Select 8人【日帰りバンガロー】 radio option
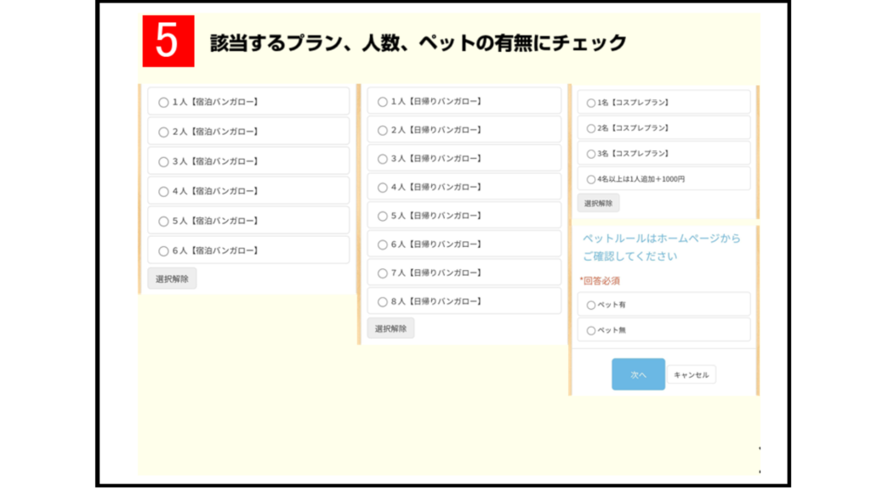The image size is (871, 489). point(383,301)
